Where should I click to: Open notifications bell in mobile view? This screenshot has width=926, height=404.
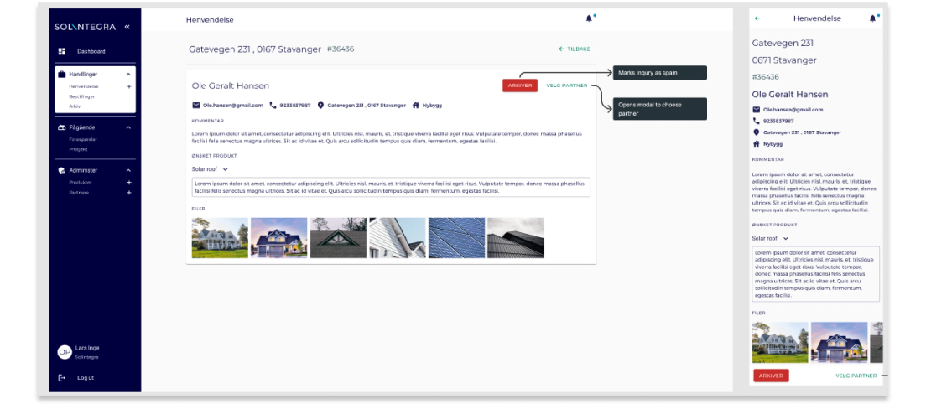872,18
